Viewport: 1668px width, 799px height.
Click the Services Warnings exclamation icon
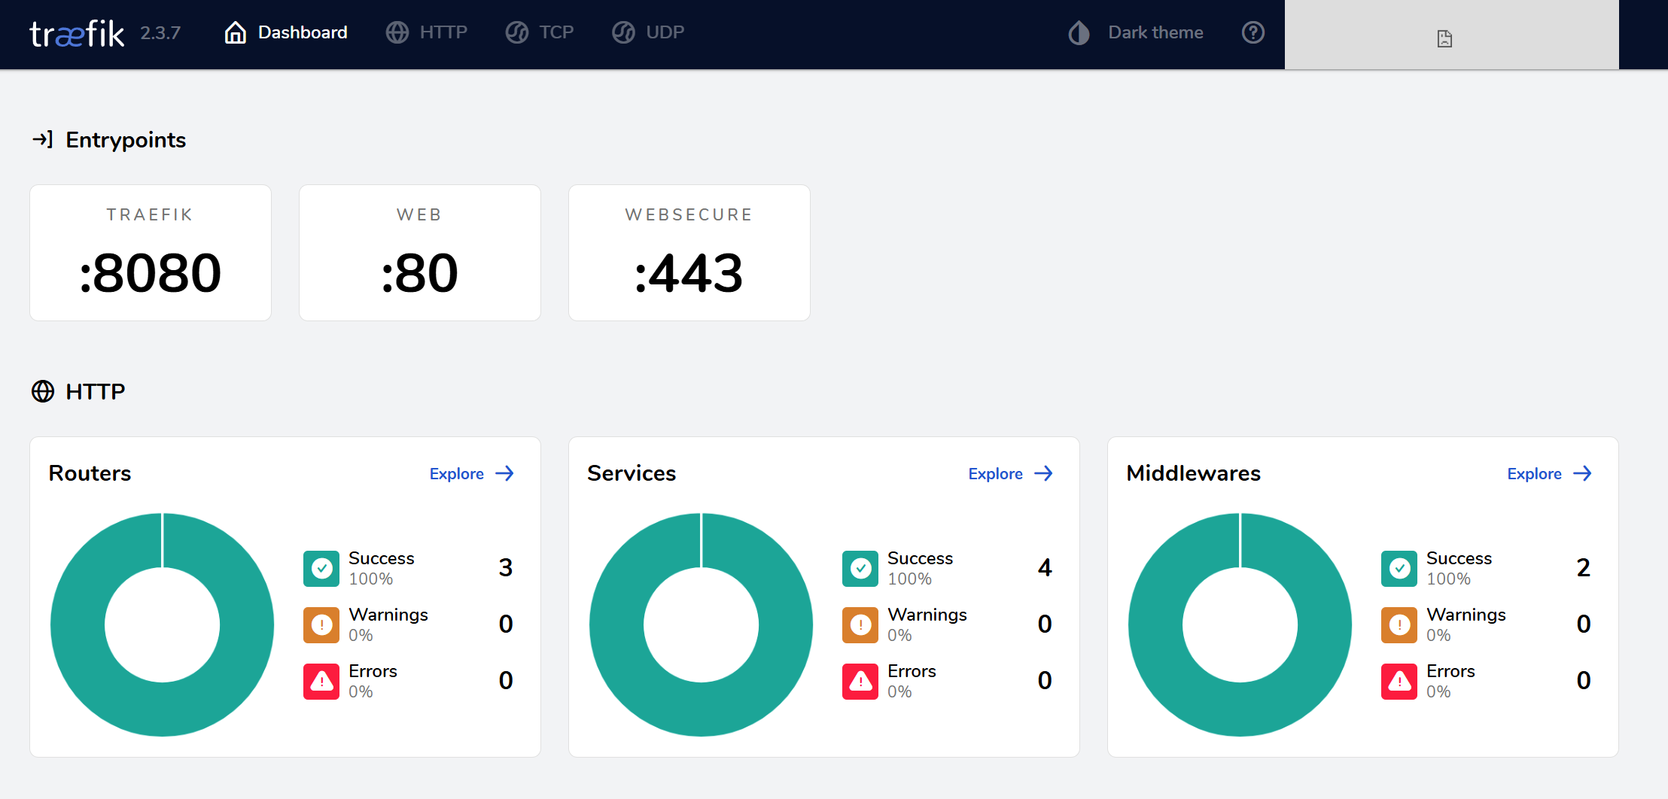(860, 624)
